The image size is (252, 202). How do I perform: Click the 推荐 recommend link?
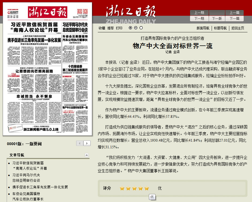point(111,28)
